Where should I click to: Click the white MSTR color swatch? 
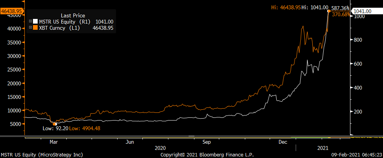(35, 21)
